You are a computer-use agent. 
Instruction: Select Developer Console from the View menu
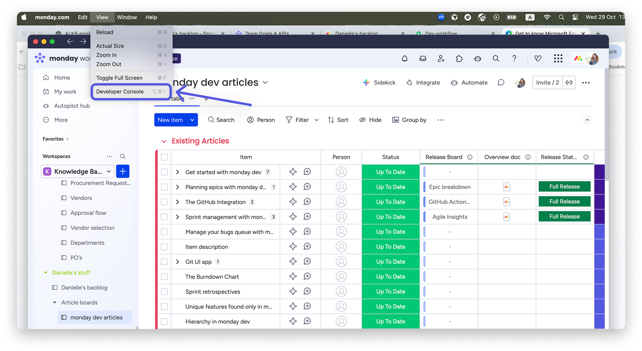pos(131,92)
